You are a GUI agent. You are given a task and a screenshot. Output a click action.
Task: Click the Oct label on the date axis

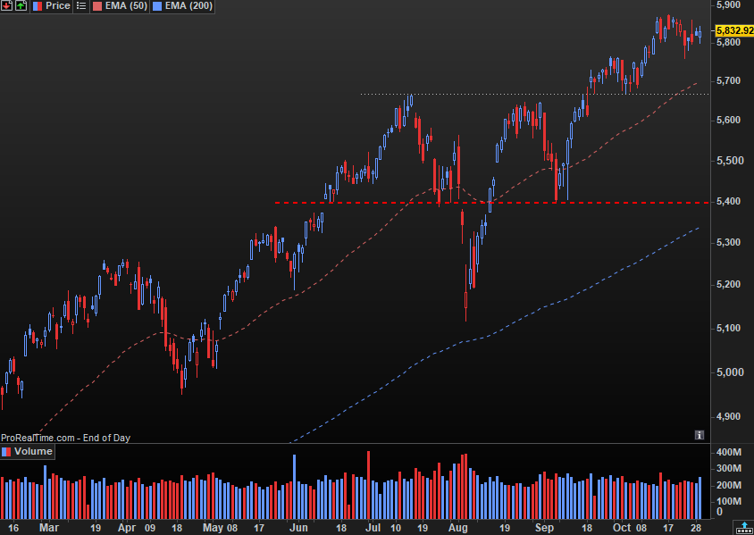coord(623,528)
